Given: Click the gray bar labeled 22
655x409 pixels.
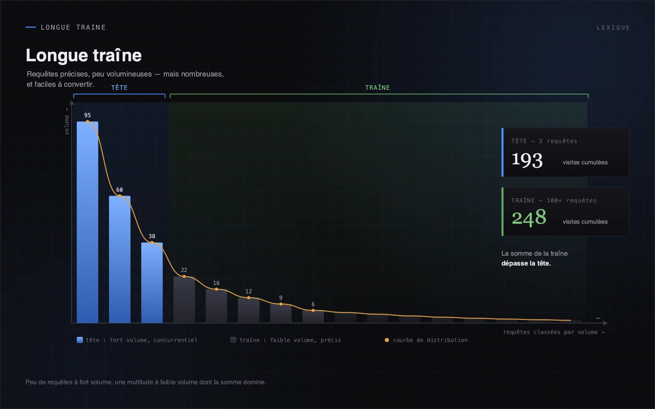Looking at the screenshot, I should pos(184,300).
